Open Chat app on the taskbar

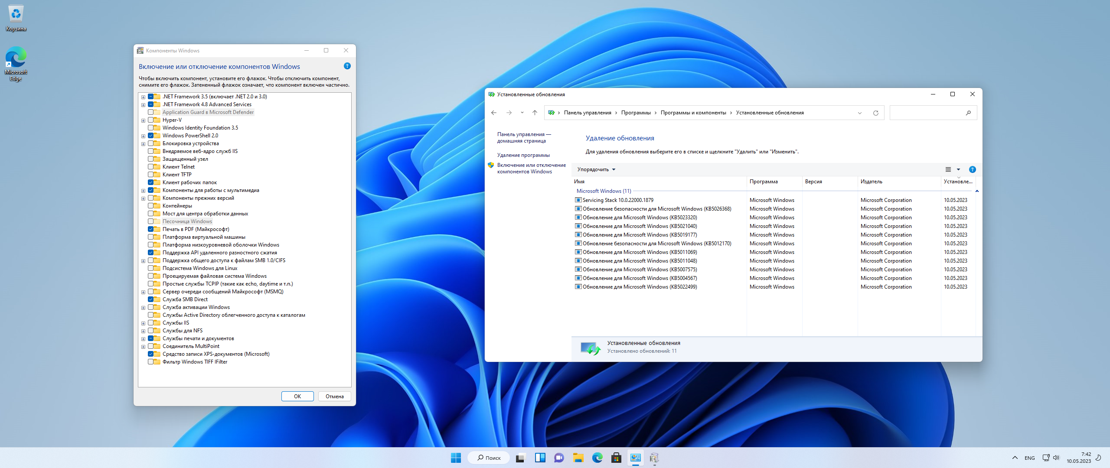click(559, 458)
